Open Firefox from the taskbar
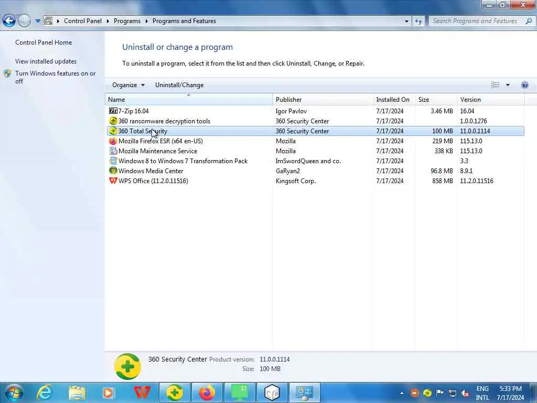 [207, 393]
